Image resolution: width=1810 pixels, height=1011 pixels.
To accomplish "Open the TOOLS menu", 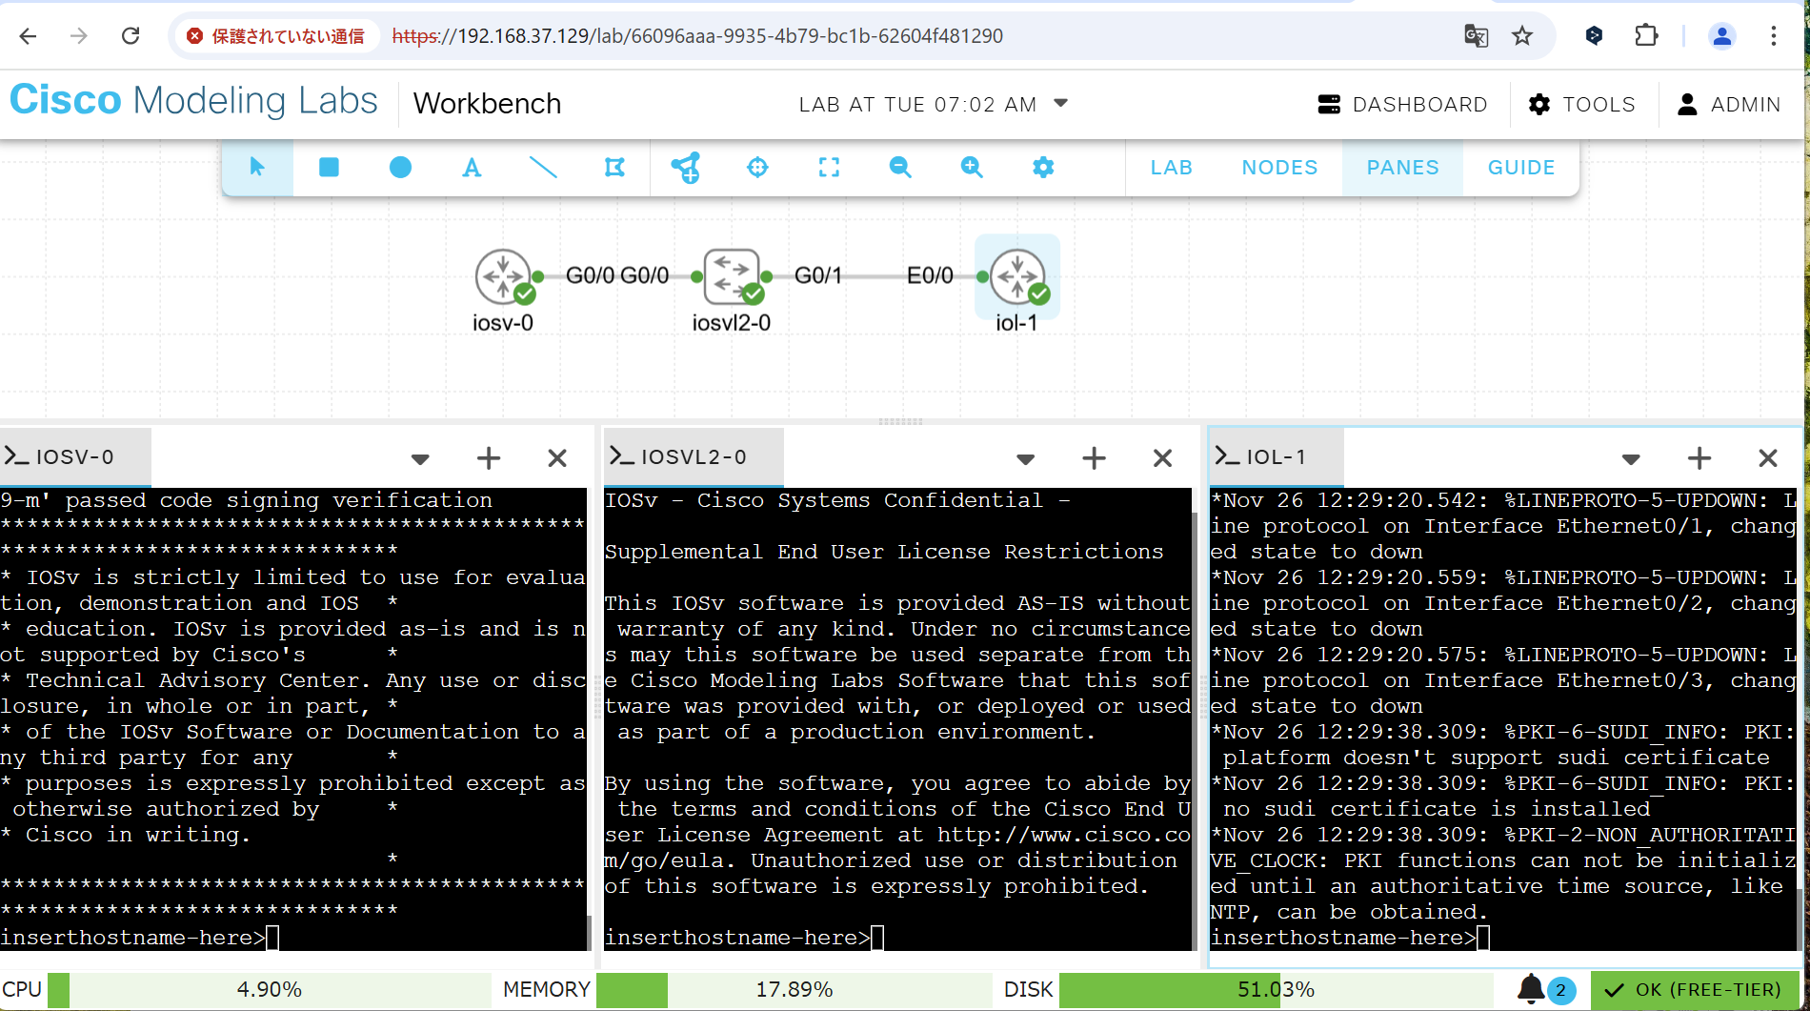I will click(x=1581, y=105).
